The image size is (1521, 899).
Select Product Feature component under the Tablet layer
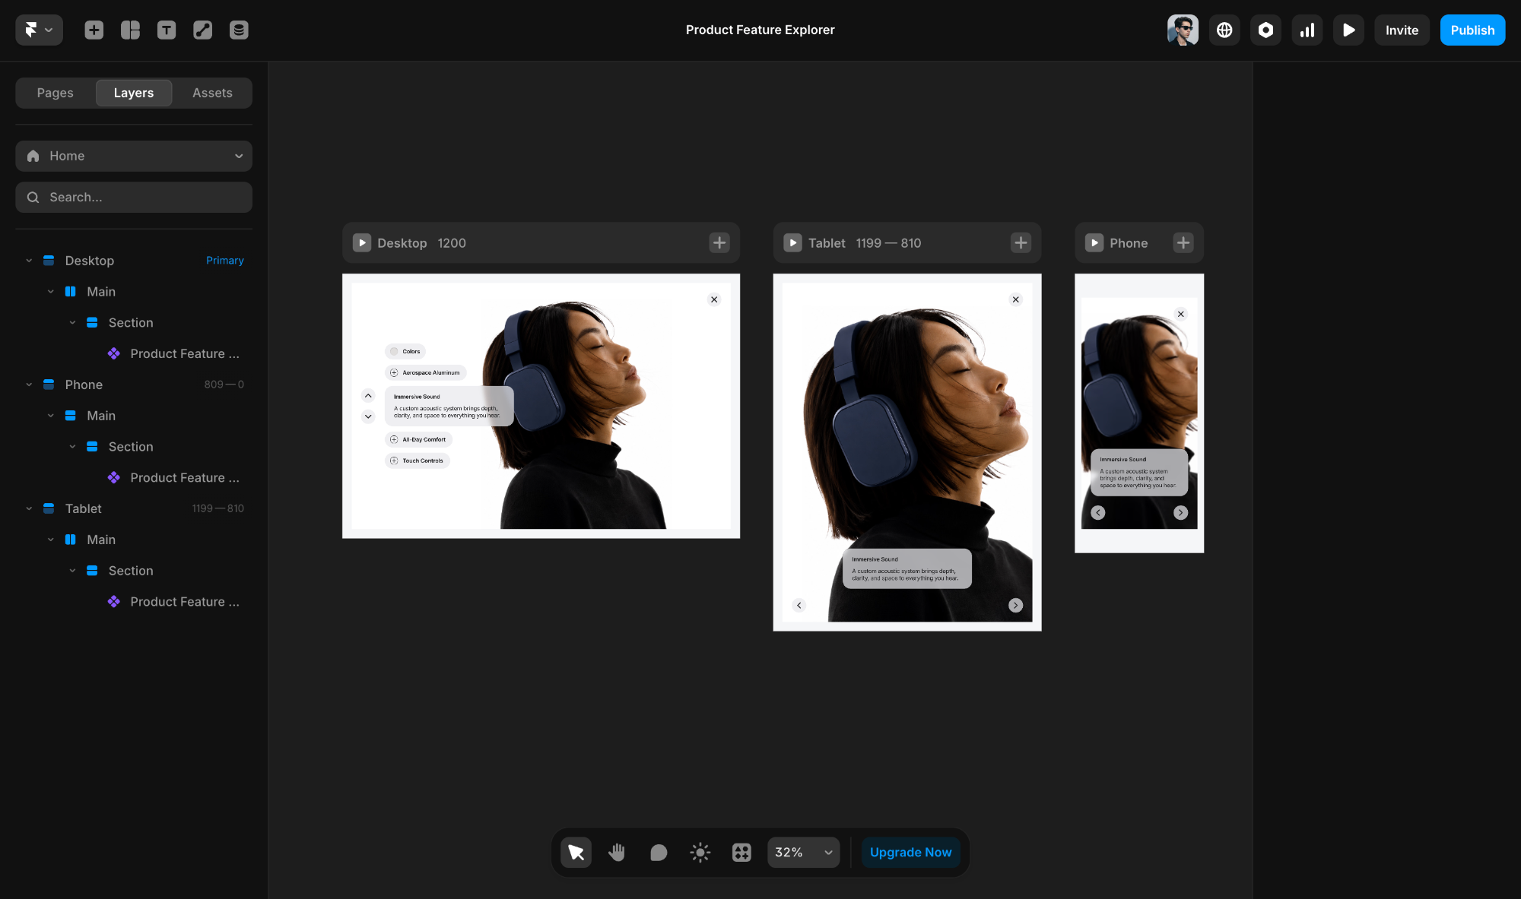click(x=134, y=602)
